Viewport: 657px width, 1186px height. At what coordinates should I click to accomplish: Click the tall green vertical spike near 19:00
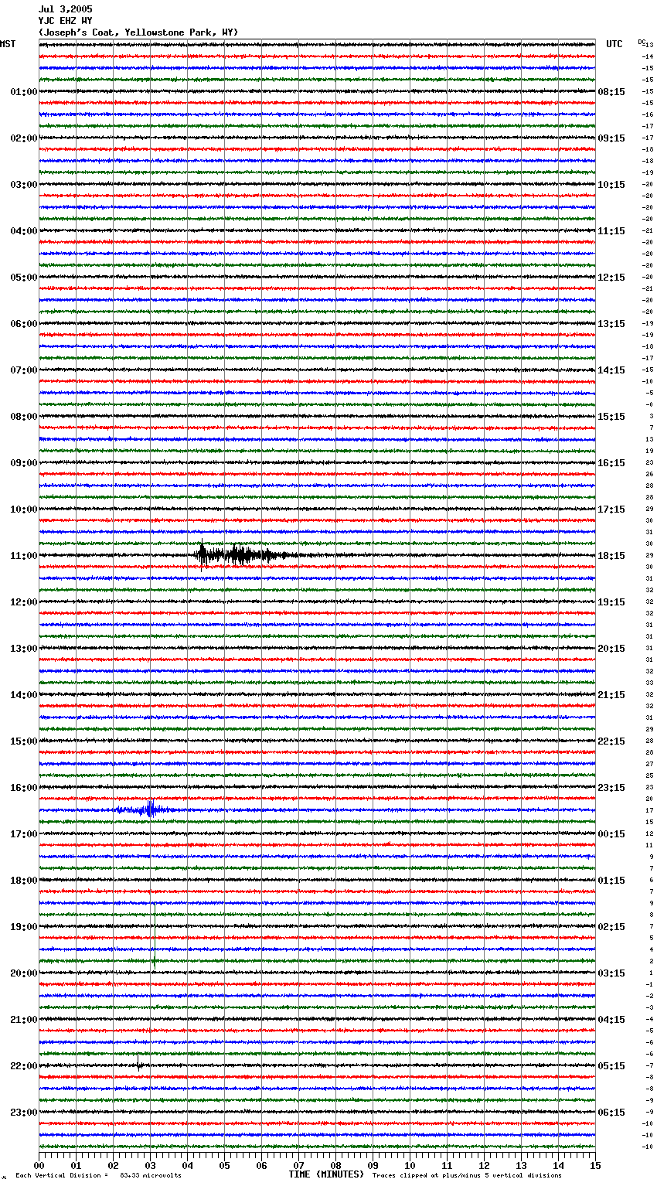click(x=155, y=935)
